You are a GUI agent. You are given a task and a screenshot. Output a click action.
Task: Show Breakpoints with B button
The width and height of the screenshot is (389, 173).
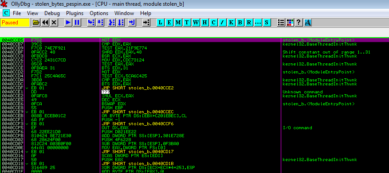(240, 23)
